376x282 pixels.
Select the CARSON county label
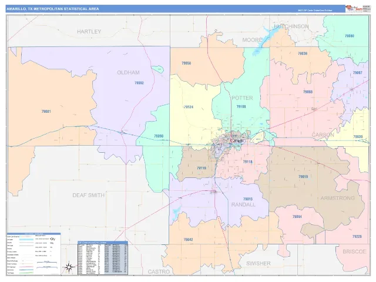[x=323, y=135]
